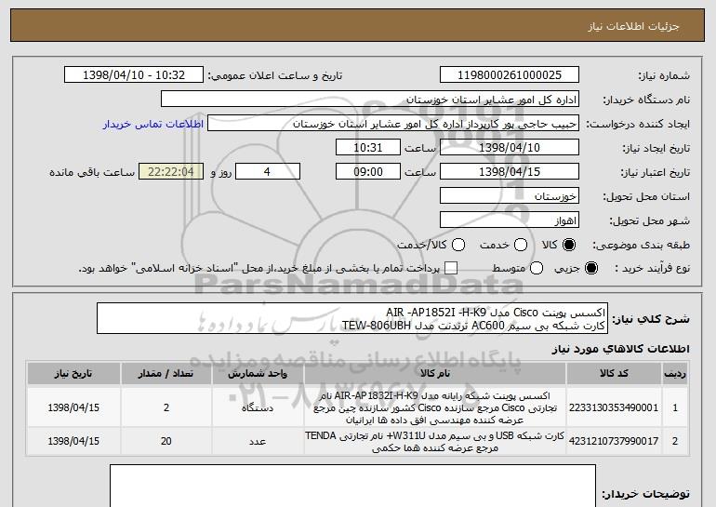
Task: Select the خدمت radio button
Action: (x=521, y=246)
